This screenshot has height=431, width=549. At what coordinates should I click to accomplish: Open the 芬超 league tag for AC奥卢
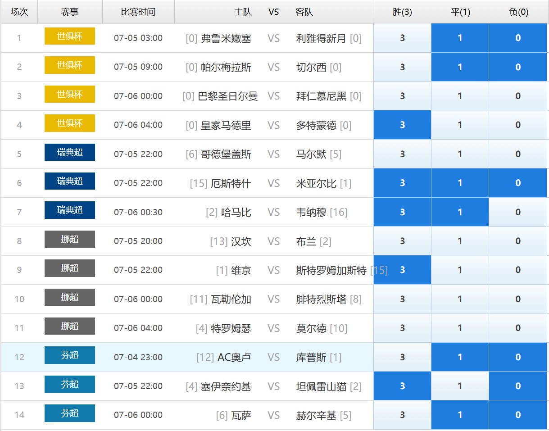coord(70,355)
